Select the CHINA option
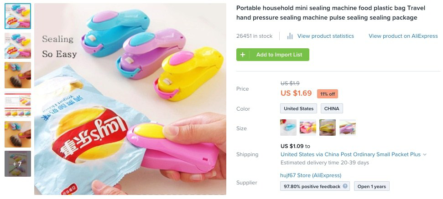Viewport: 443px width, 199px height. point(332,109)
